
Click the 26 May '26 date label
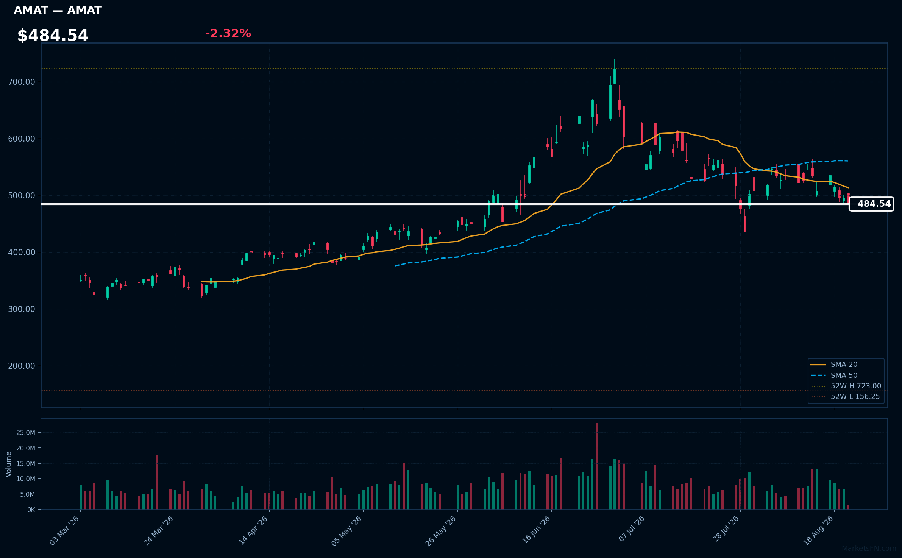pos(441,531)
